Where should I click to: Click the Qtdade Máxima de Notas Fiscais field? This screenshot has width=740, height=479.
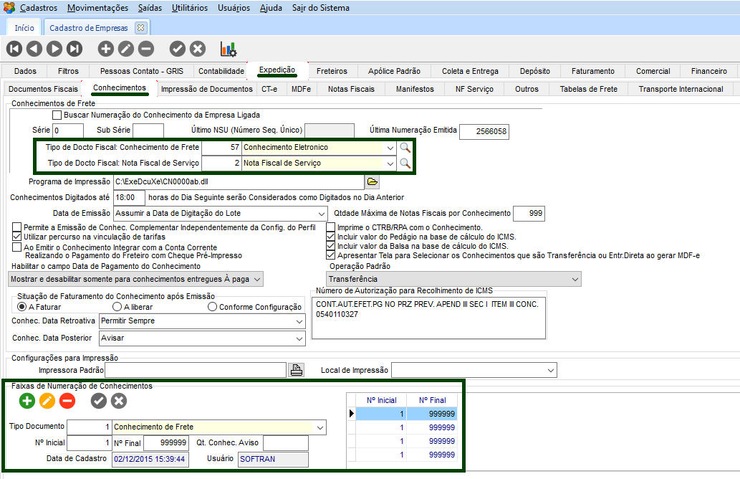tap(530, 213)
